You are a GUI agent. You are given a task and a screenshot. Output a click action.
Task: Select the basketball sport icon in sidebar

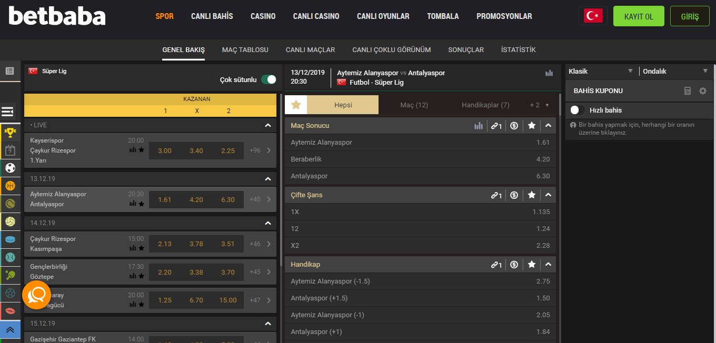[10, 186]
